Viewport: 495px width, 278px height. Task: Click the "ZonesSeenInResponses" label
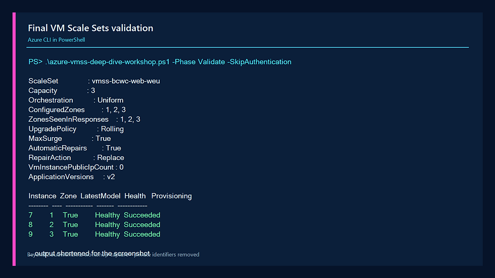[x=69, y=120]
